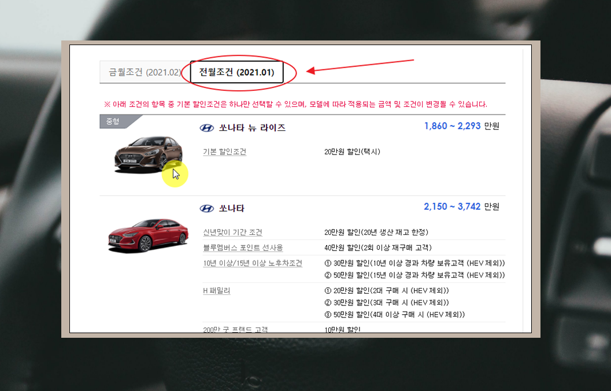
Task: Select the 전월조건 (2021.01) tab
Action: pos(236,72)
